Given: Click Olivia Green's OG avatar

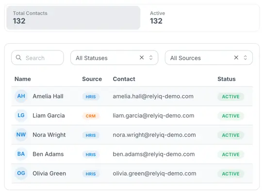Looking at the screenshot, I should (x=21, y=173).
